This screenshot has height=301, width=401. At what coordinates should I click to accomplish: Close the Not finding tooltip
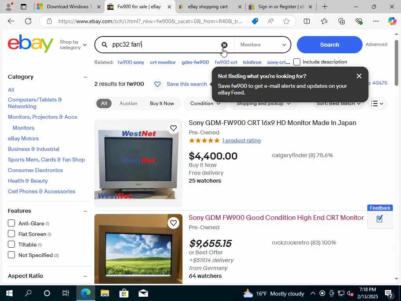pyautogui.click(x=359, y=76)
